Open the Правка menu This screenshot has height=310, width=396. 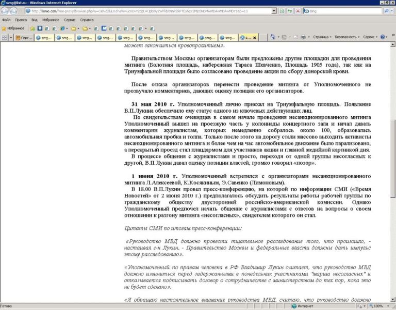point(21,20)
